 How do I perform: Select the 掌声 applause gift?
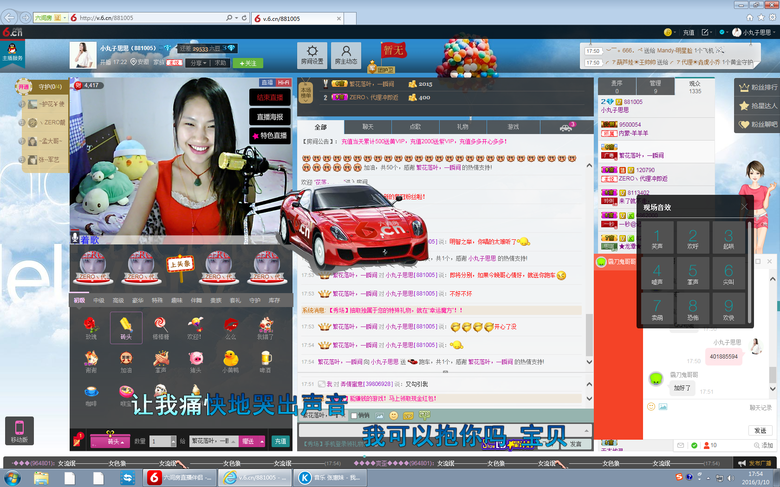[161, 362]
